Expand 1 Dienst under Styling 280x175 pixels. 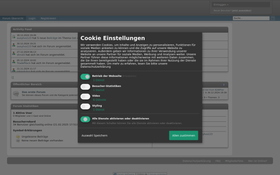pos(98,110)
